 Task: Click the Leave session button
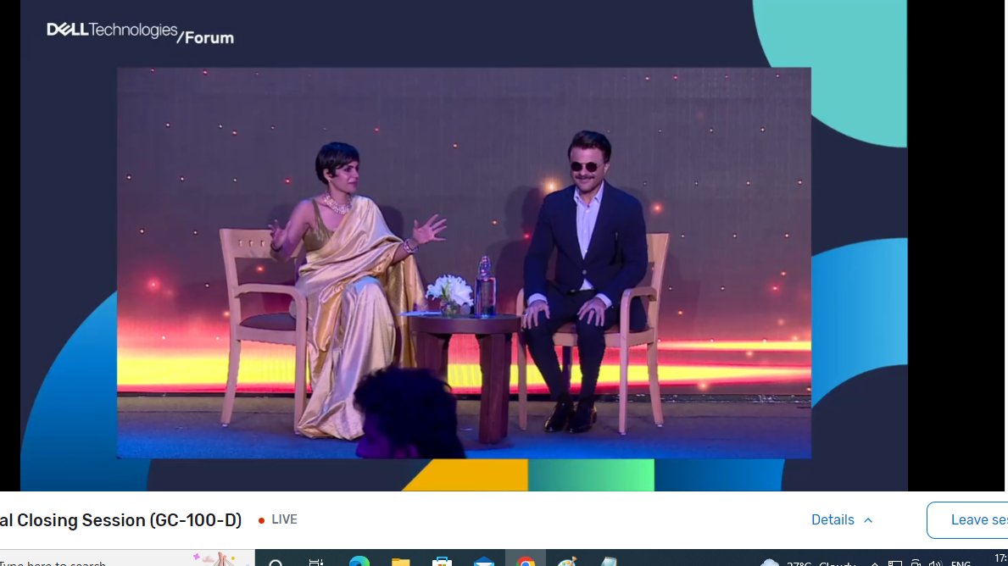point(966,519)
